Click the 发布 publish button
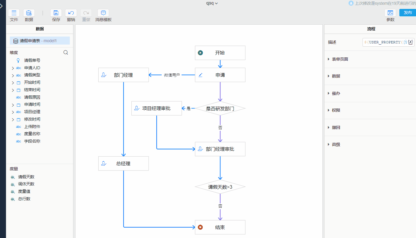This screenshot has width=416, height=238. 408,13
